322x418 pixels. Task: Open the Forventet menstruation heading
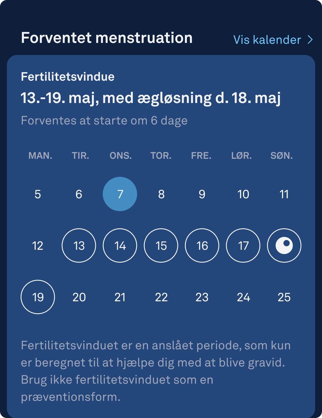point(107,38)
